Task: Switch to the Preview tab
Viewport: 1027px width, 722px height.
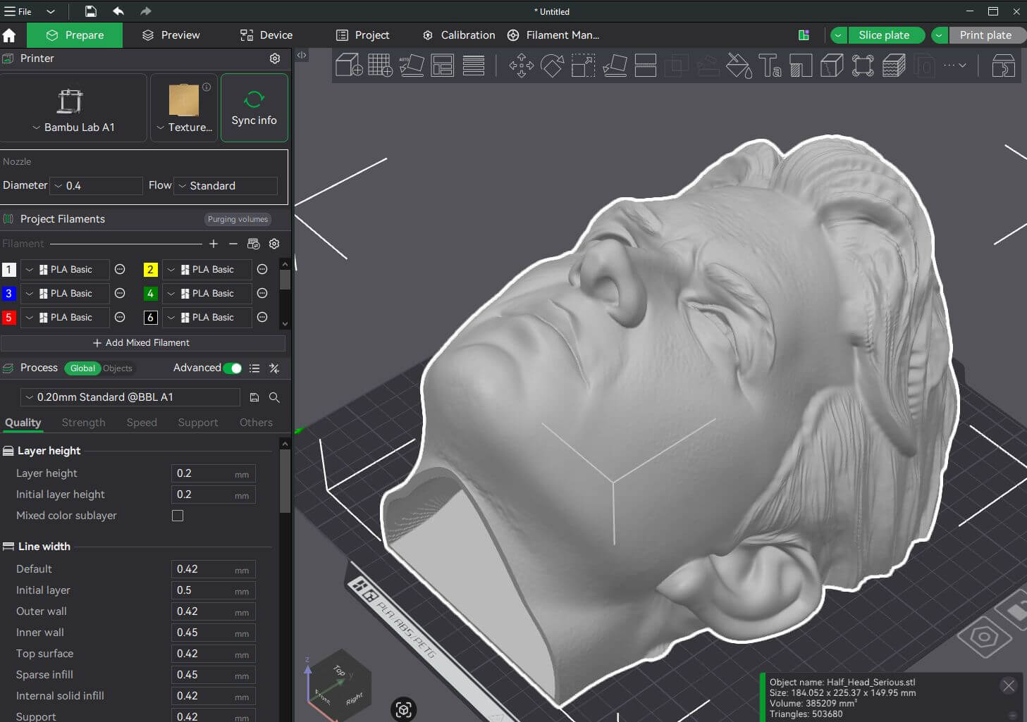Action: point(171,35)
